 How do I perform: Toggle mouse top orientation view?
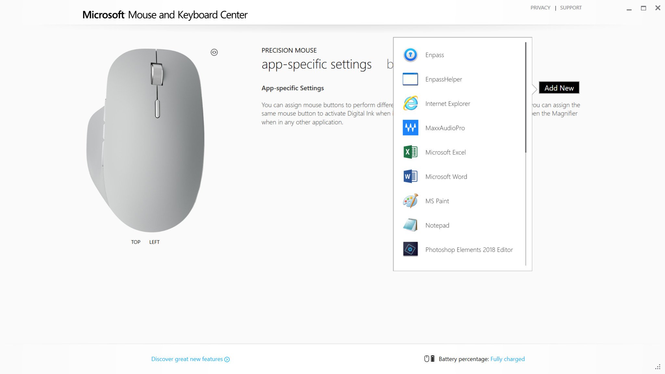tap(136, 241)
